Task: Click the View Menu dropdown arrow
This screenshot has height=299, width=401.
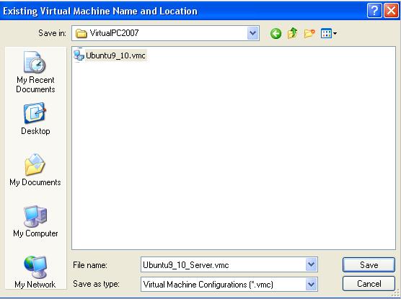Action: (335, 33)
